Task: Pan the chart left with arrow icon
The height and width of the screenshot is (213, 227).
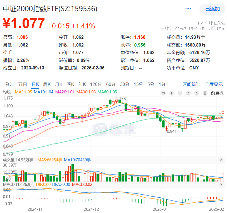Action: (188, 93)
